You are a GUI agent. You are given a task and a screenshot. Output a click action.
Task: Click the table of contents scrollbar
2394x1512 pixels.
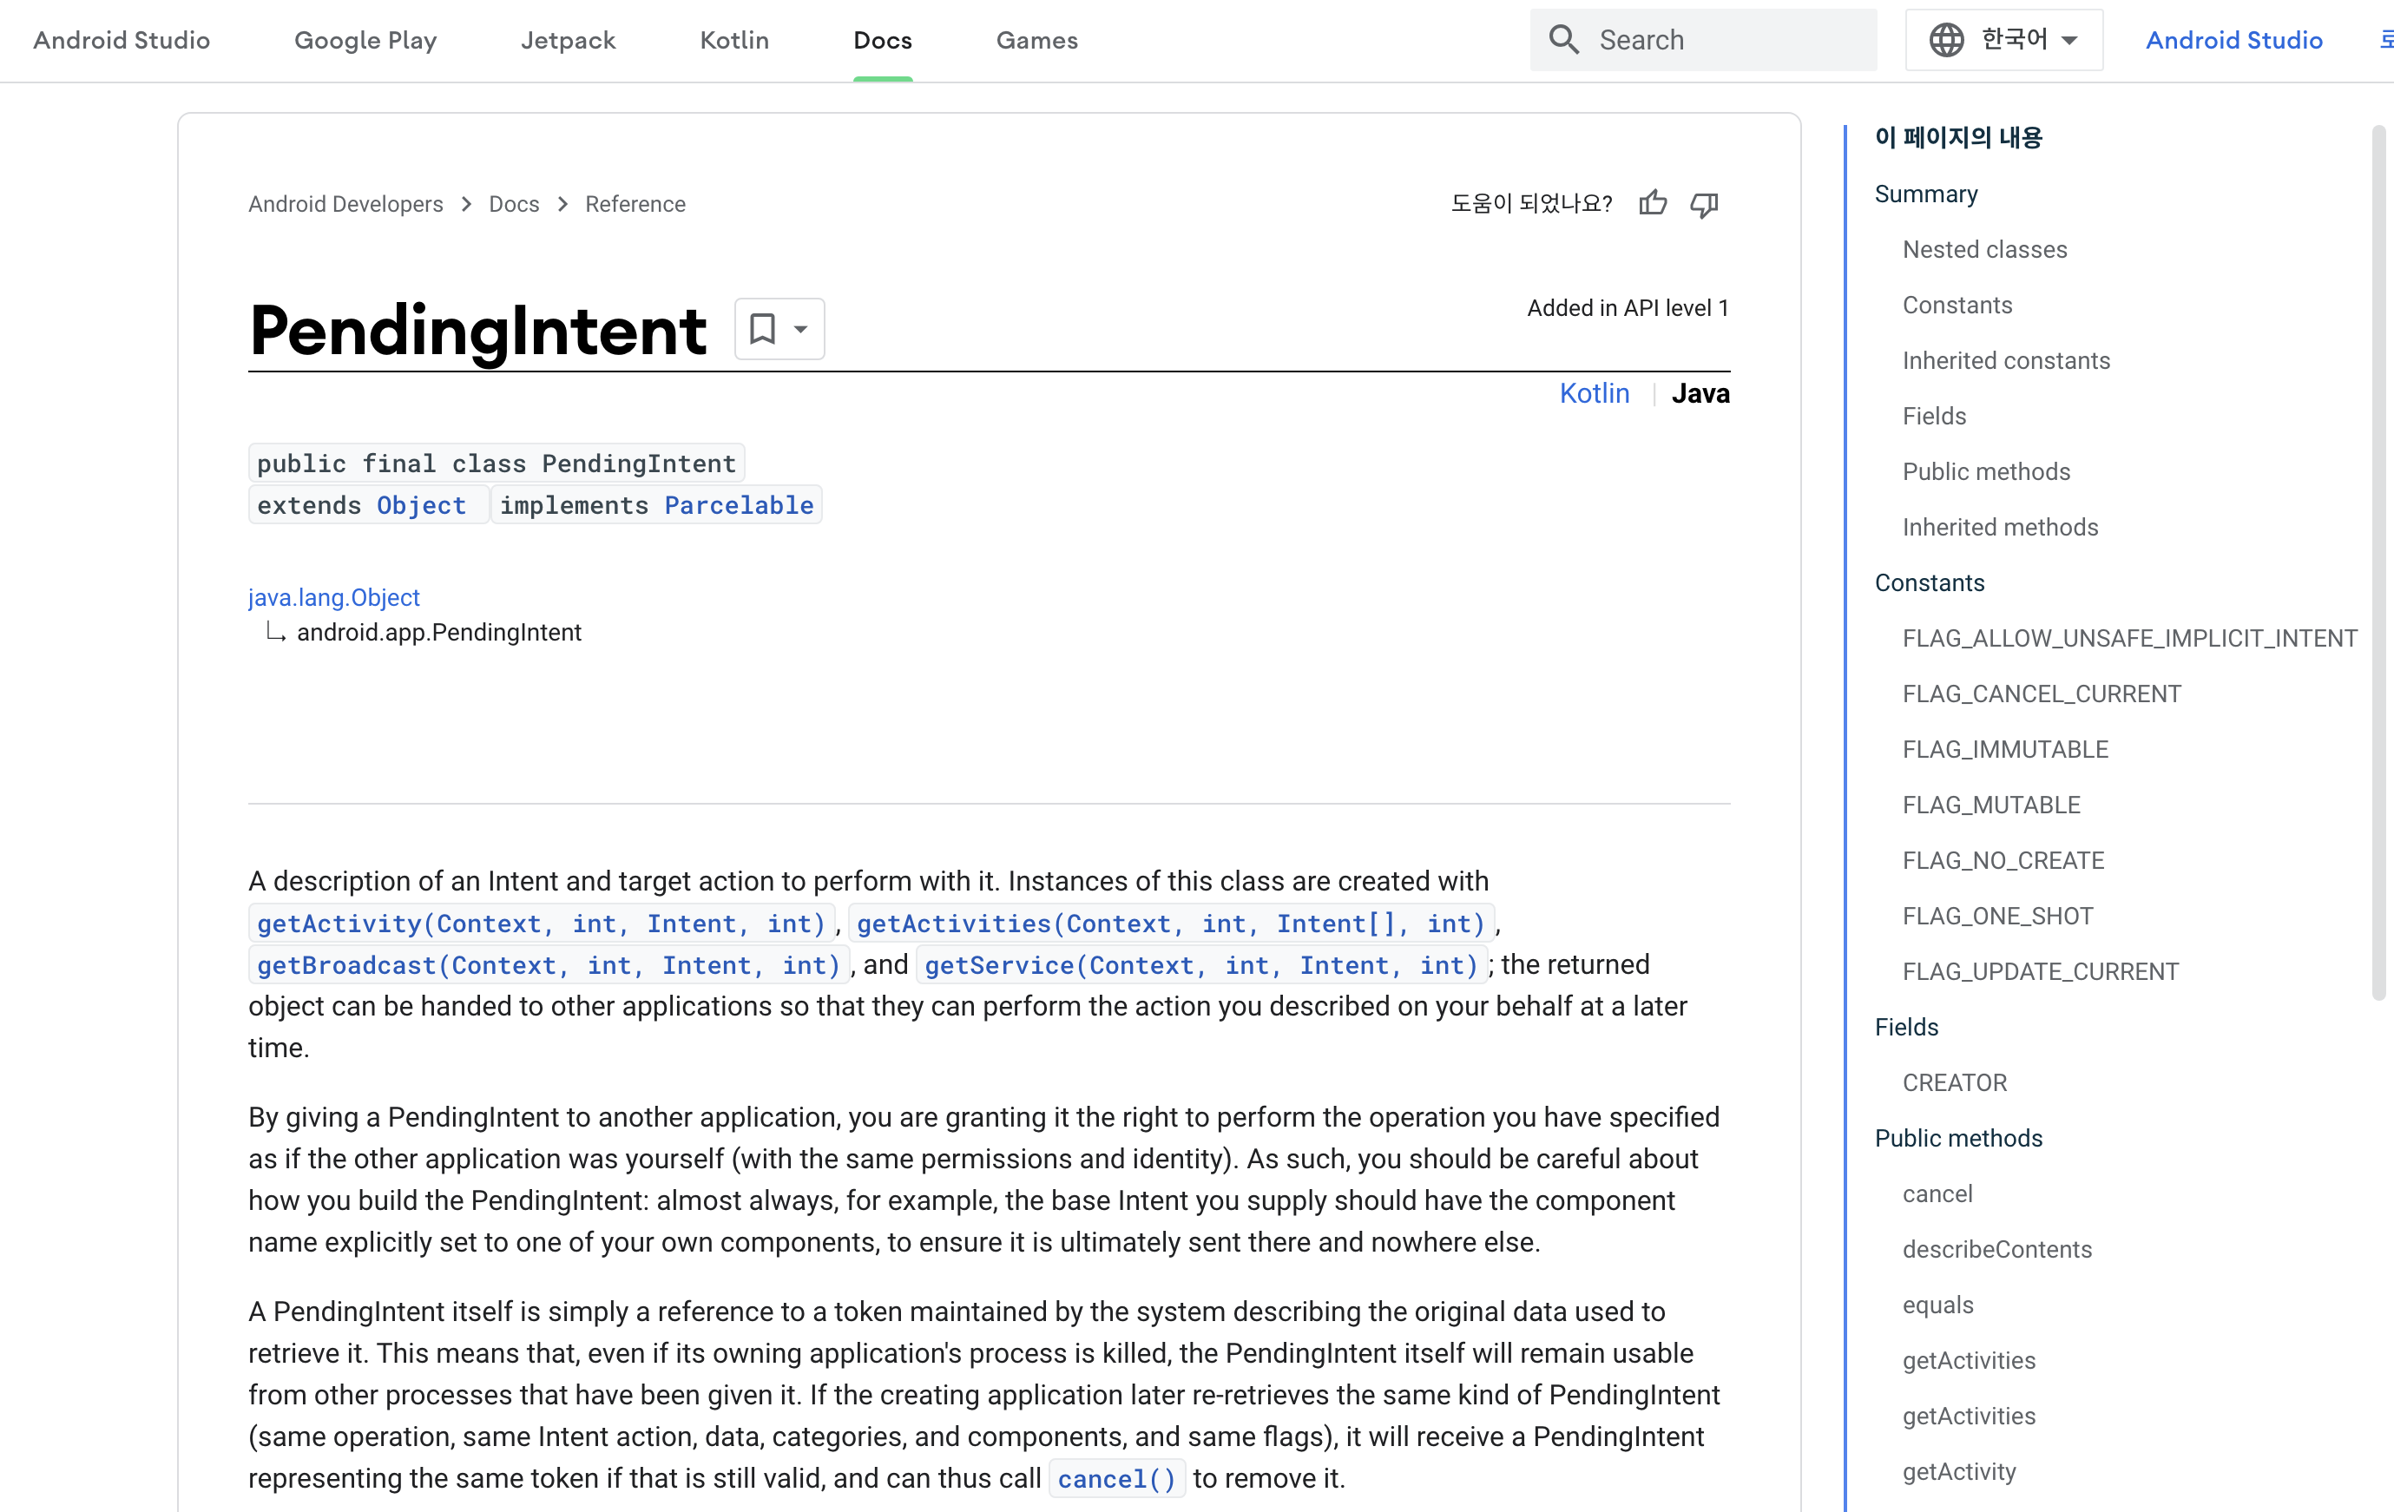tap(2378, 562)
